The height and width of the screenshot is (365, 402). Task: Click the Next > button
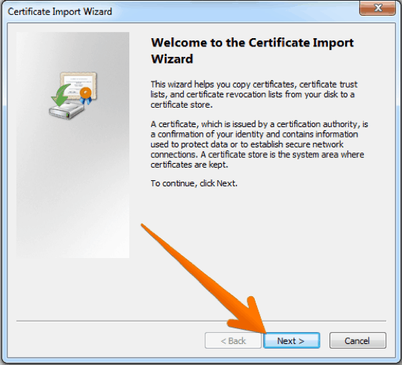point(291,340)
